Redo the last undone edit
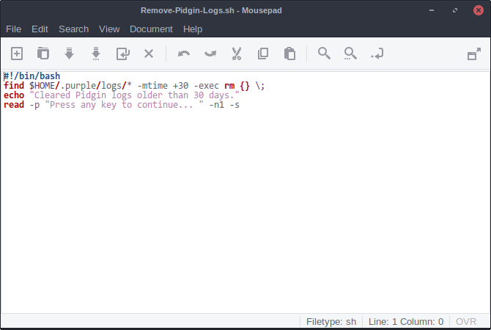491x330 pixels. coord(210,54)
